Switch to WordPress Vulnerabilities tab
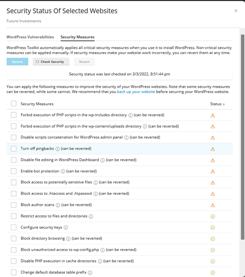Viewport: 245px width, 277px height. click(30, 37)
